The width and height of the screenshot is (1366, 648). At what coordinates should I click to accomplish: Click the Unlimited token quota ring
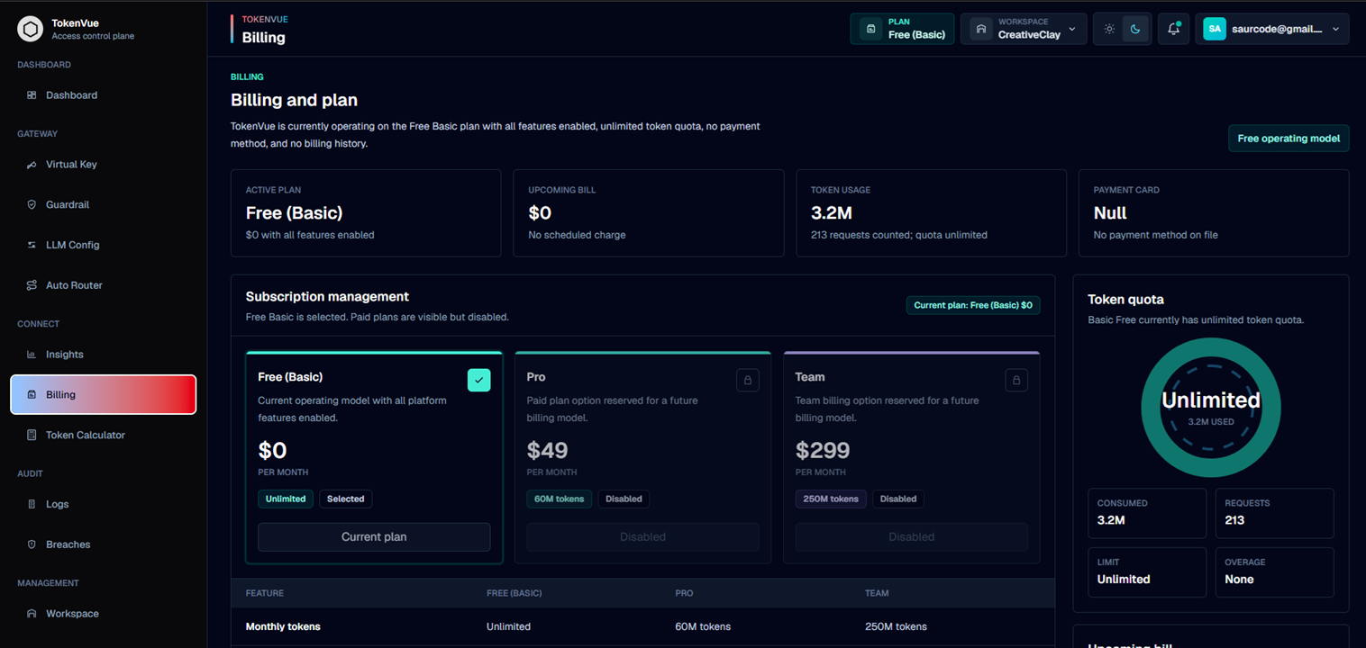click(1211, 408)
